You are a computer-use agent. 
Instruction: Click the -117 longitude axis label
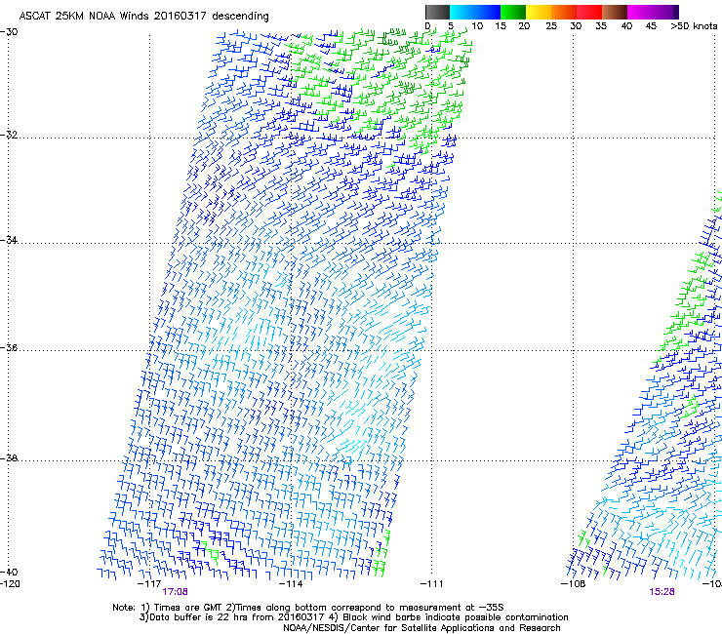pos(149,584)
